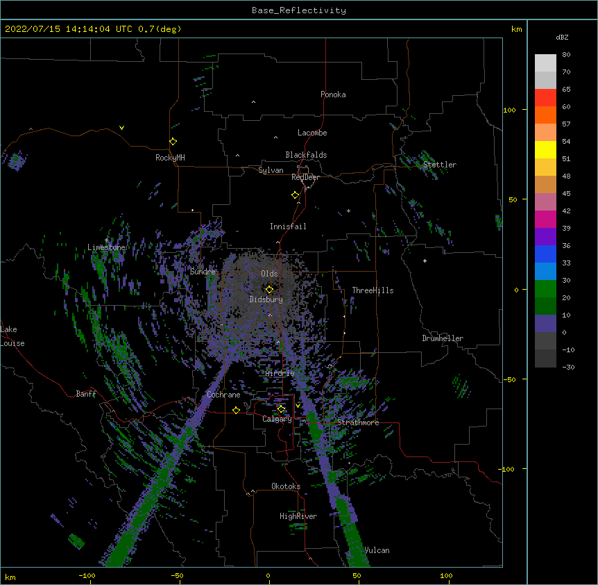Click the right-axis 100 km tick label
This screenshot has height=585, width=598.
coord(509,110)
